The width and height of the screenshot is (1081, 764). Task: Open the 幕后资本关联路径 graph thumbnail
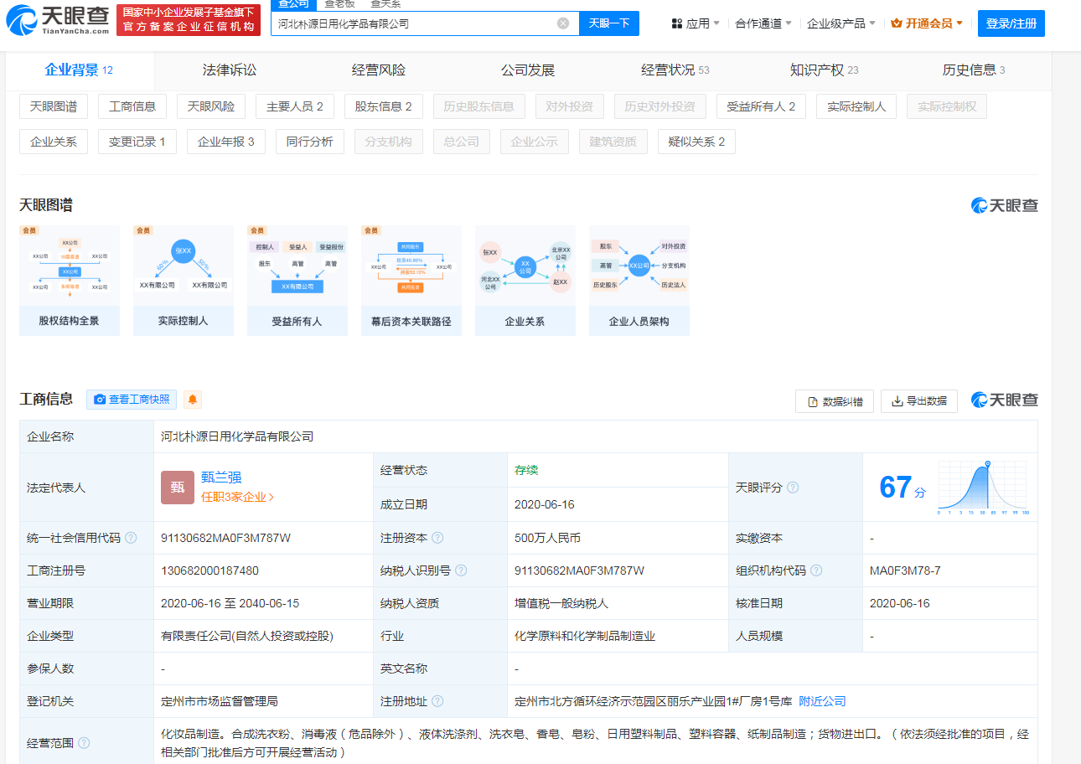pos(411,281)
